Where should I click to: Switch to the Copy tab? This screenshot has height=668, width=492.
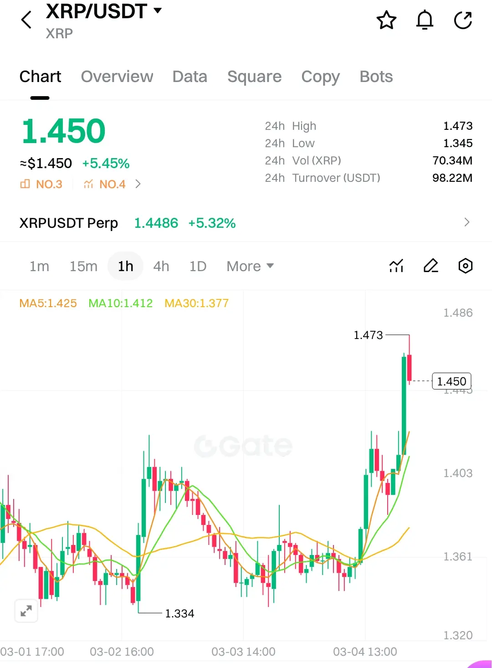click(x=321, y=77)
